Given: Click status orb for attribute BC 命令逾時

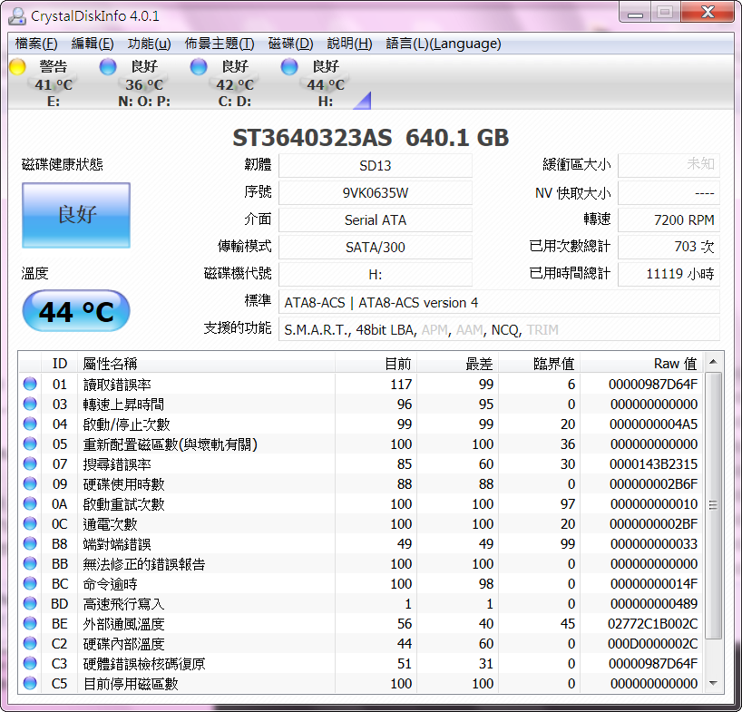Looking at the screenshot, I should tap(30, 583).
